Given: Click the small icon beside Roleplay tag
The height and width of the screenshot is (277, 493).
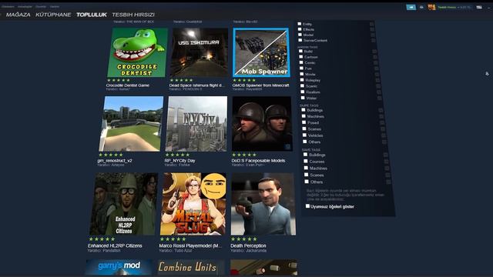Looking at the screenshot, I should click(377, 80).
